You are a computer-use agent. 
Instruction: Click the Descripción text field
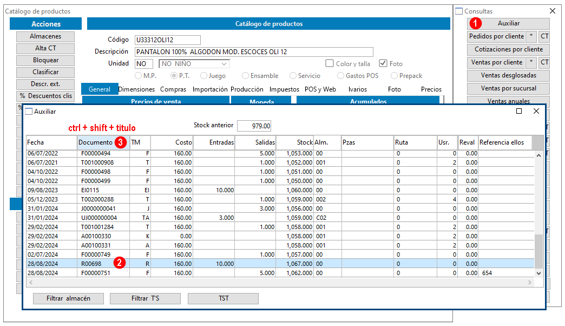(x=254, y=52)
